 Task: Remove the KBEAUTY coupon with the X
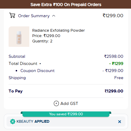(119, 122)
